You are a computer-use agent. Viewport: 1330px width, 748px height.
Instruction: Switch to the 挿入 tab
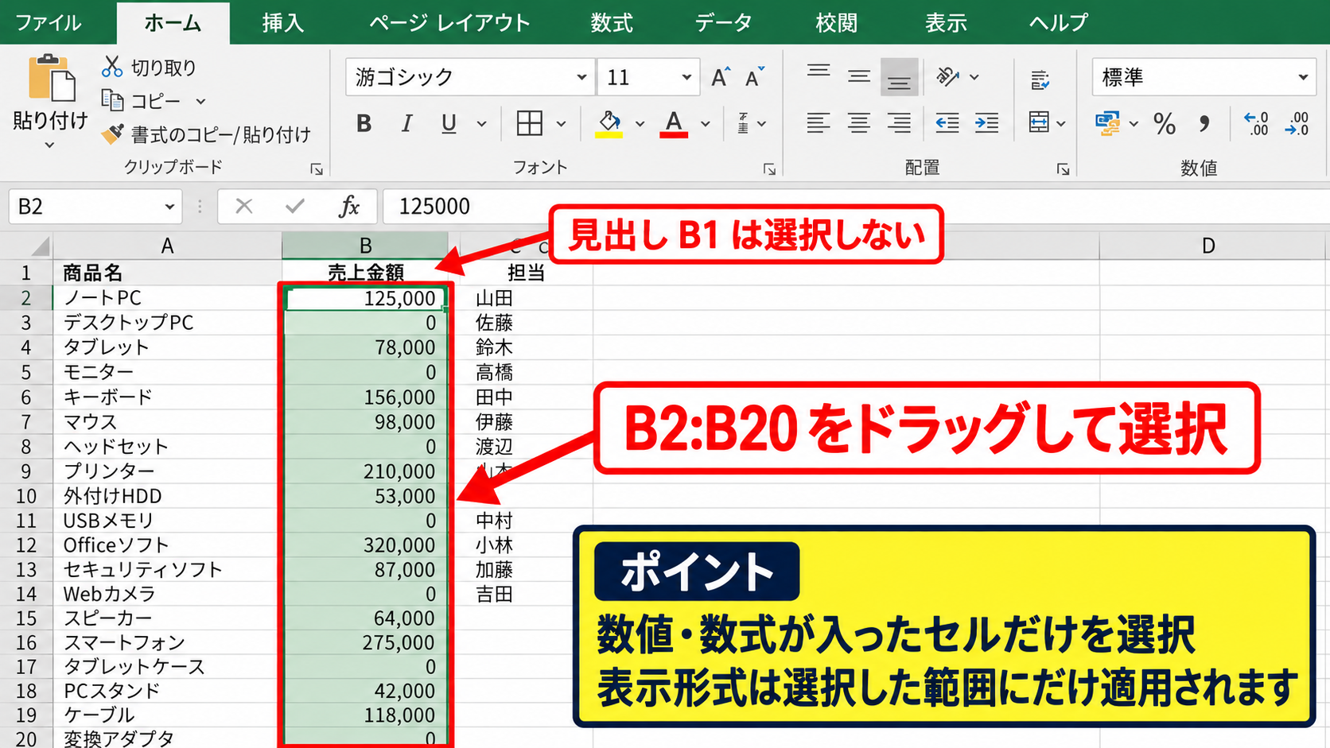[282, 22]
